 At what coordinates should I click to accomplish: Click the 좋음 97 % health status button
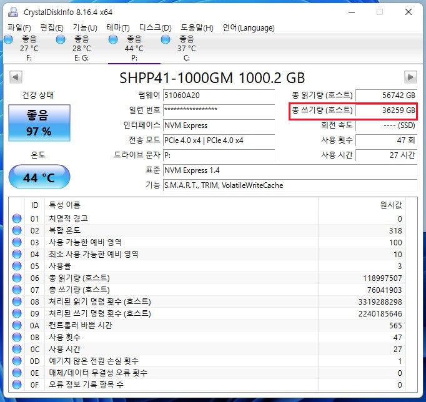(x=39, y=123)
